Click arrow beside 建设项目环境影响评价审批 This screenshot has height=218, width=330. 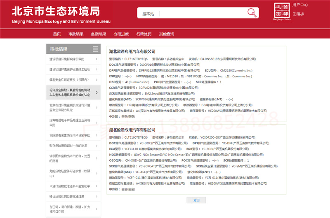97,59
